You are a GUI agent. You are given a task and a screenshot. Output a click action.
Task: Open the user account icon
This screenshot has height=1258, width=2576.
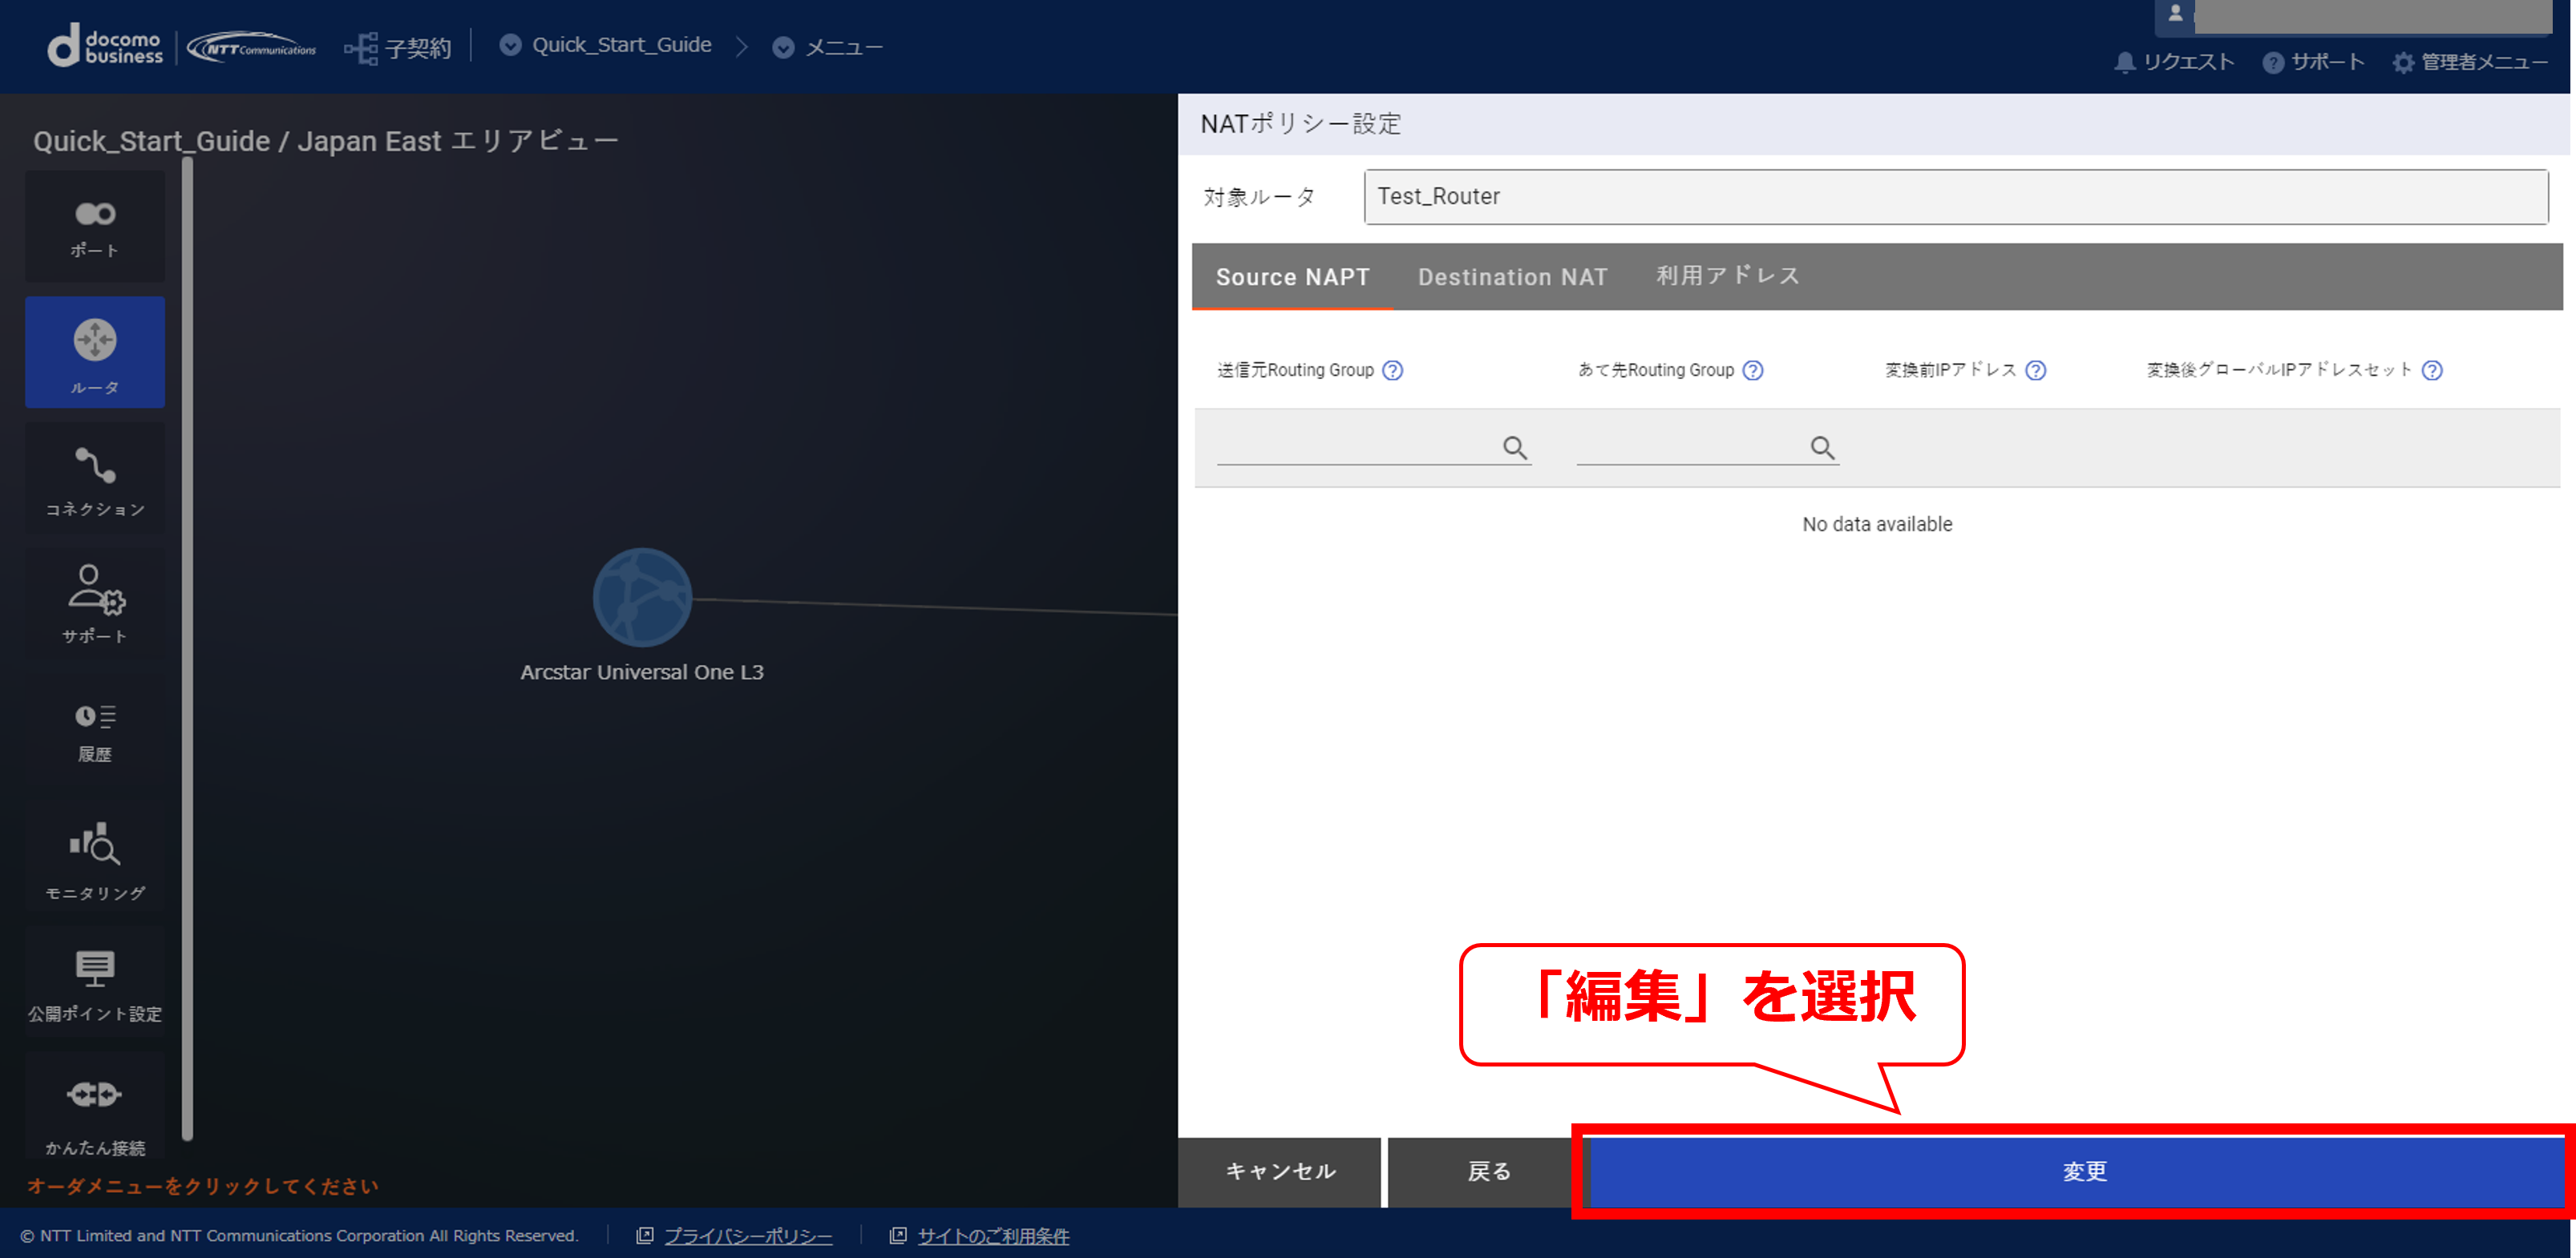pyautogui.click(x=2175, y=14)
